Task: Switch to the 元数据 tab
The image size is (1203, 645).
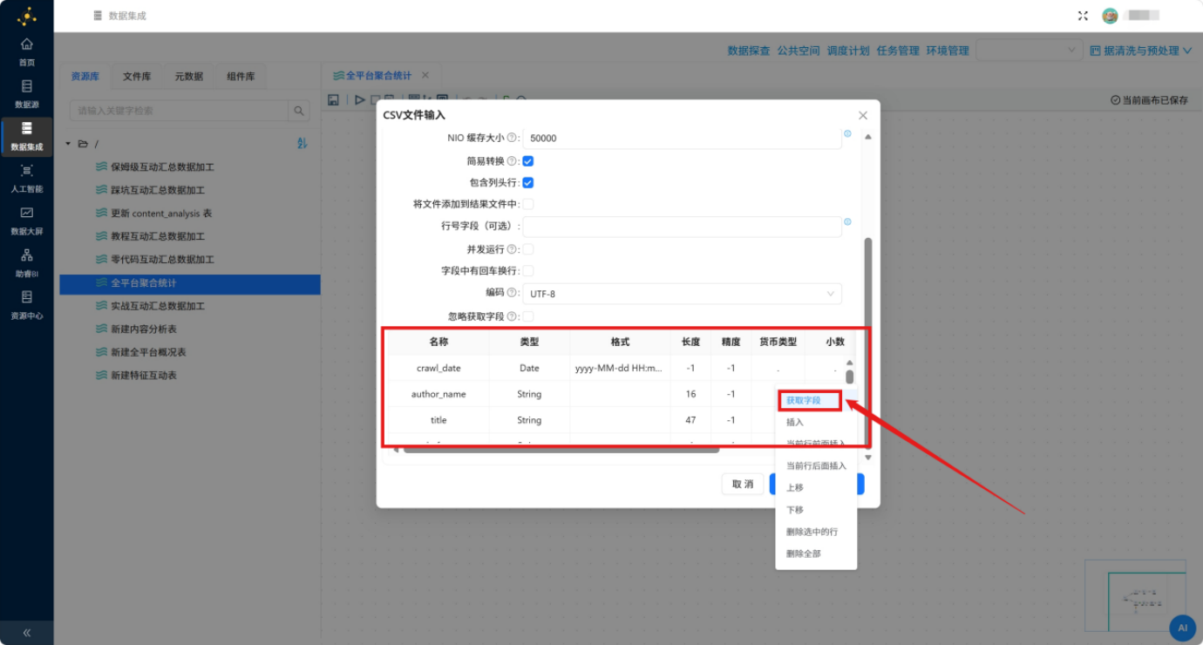Action: click(189, 77)
